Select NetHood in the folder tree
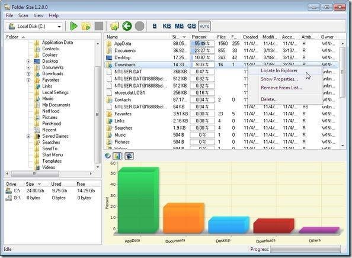 pyautogui.click(x=51, y=111)
